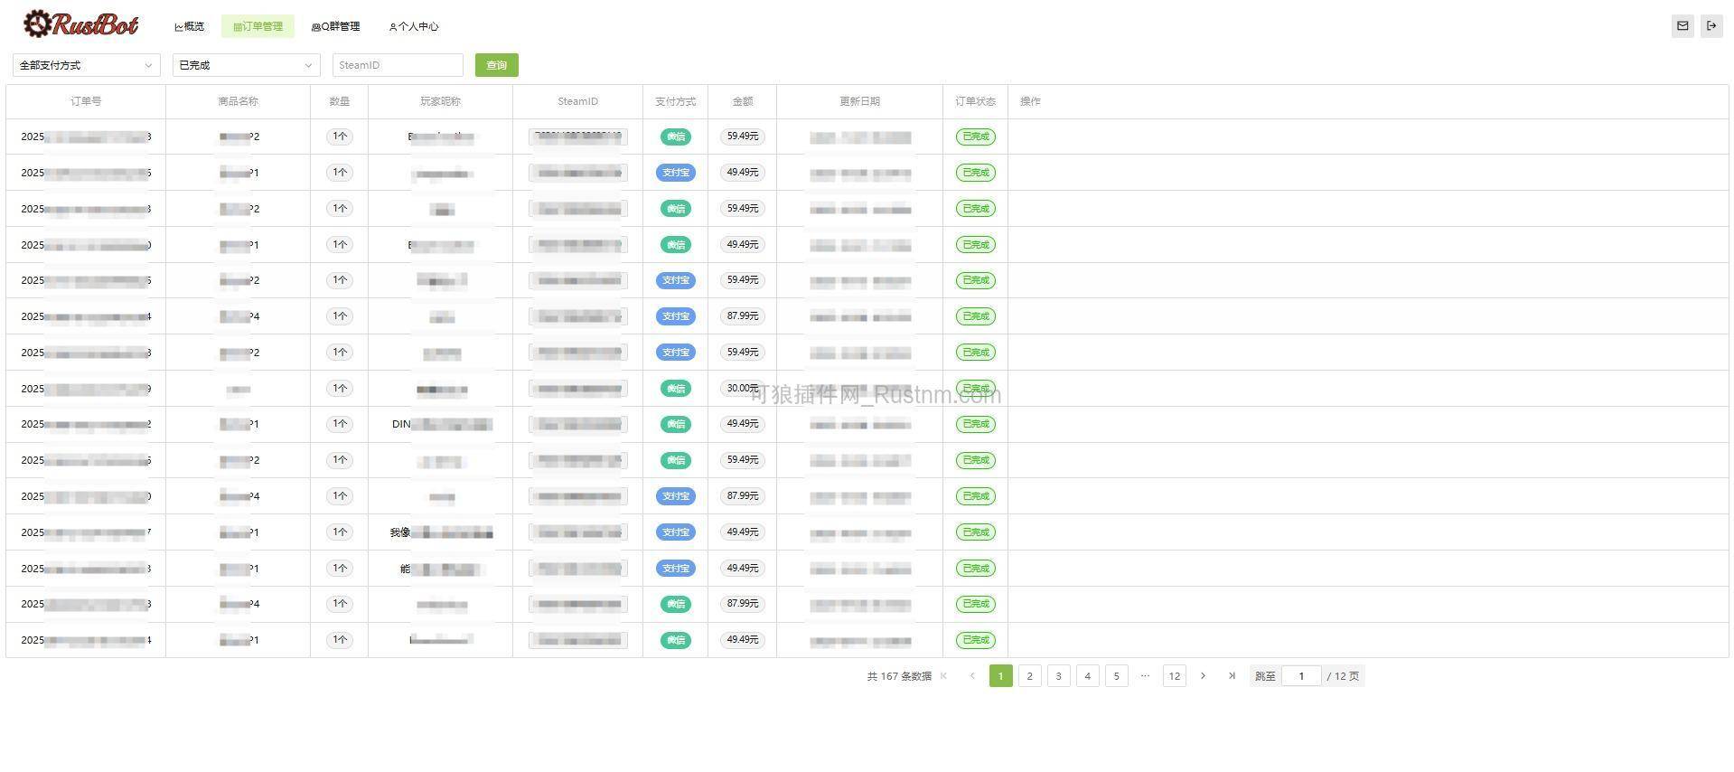
Task: Click the / 12 页 page count text
Action: [x=1343, y=676]
